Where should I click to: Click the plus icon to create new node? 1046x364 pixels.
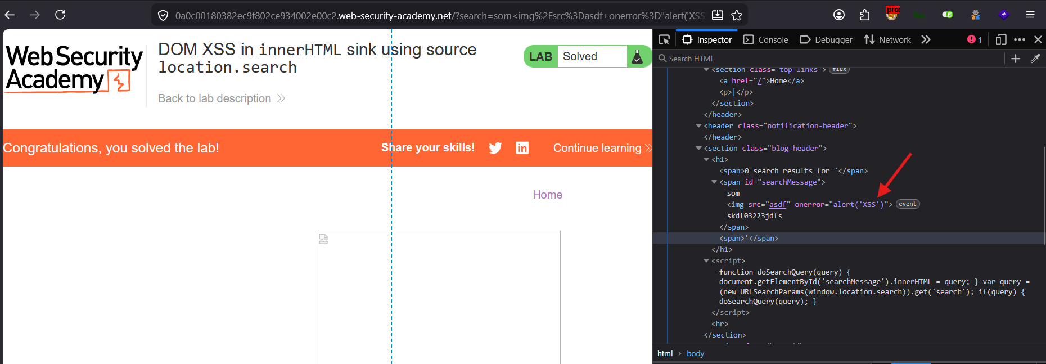(x=1016, y=59)
